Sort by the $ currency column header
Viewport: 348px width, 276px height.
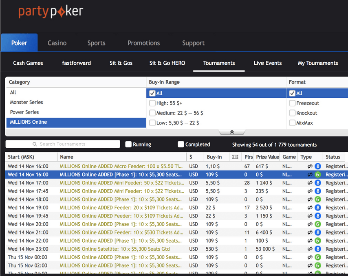coord(195,157)
